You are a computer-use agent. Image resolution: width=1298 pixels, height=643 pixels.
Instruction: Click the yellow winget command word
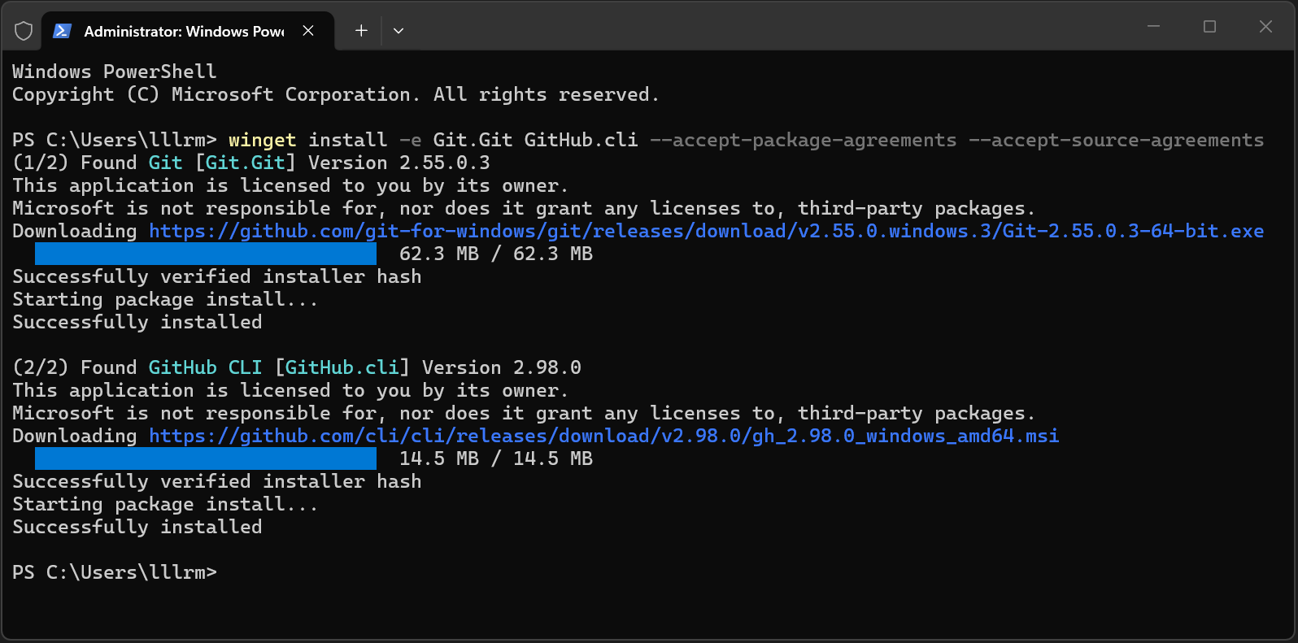point(262,140)
